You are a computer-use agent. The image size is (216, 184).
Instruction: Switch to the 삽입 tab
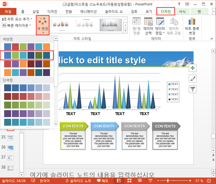36,11
